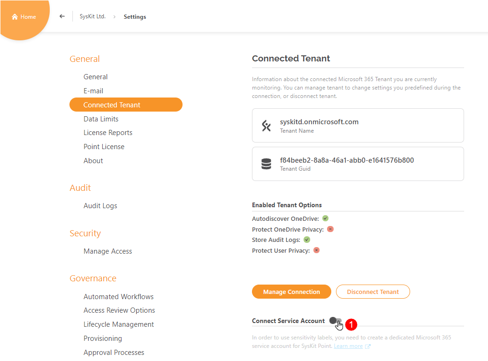Open the General settings page
The image size is (488, 361).
click(x=96, y=77)
